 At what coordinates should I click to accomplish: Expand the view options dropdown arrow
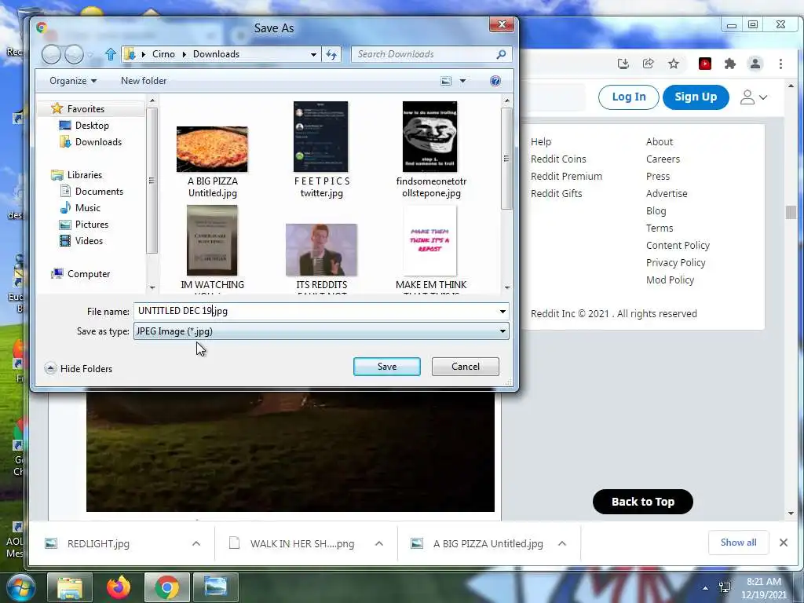pos(462,81)
